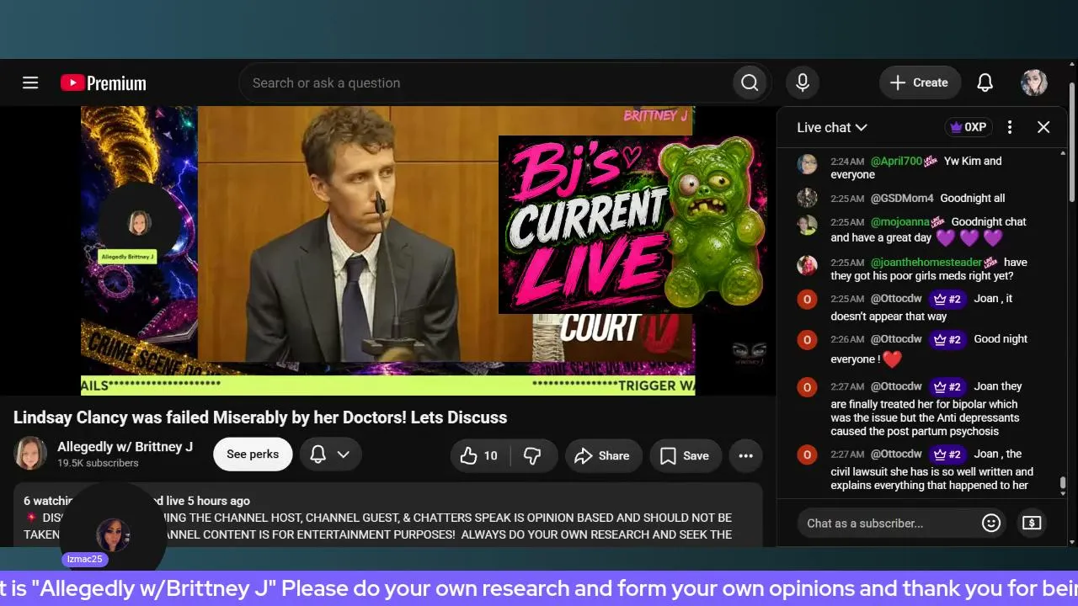Start voice search with the microphone
This screenshot has width=1078, height=606.
click(x=803, y=82)
